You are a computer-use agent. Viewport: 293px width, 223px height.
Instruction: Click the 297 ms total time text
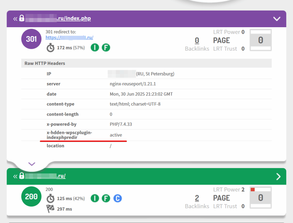64,209
